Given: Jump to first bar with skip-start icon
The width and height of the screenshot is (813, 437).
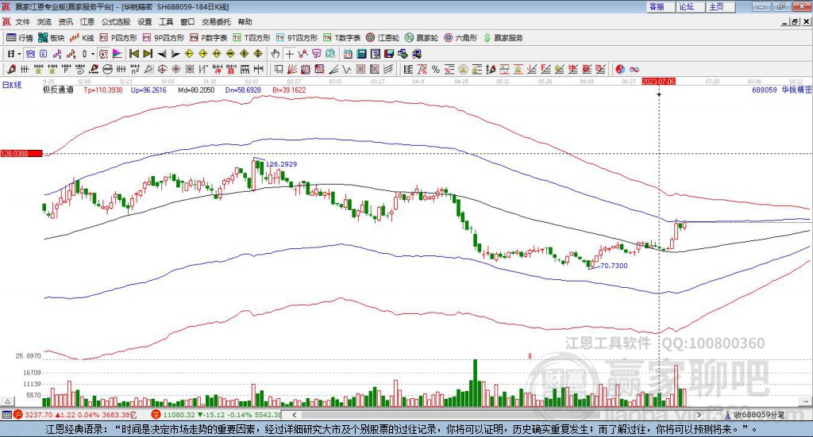Looking at the screenshot, I should click(134, 54).
